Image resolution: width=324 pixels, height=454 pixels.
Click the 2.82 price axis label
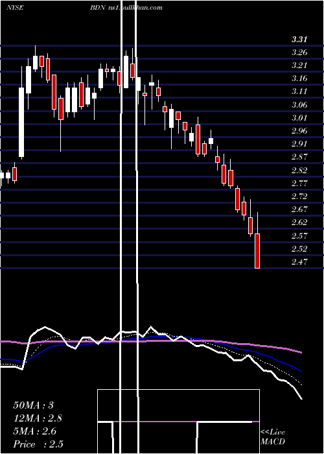[x=299, y=170]
